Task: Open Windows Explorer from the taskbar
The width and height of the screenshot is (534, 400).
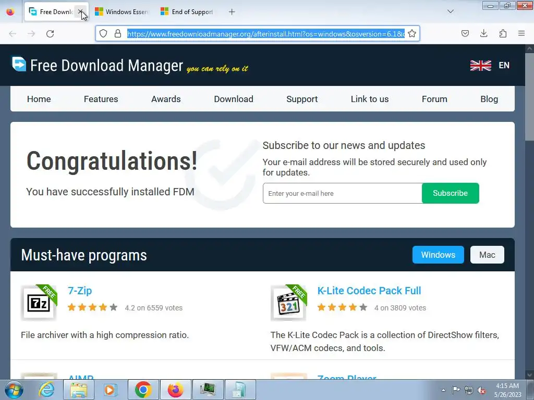Action: pos(79,390)
